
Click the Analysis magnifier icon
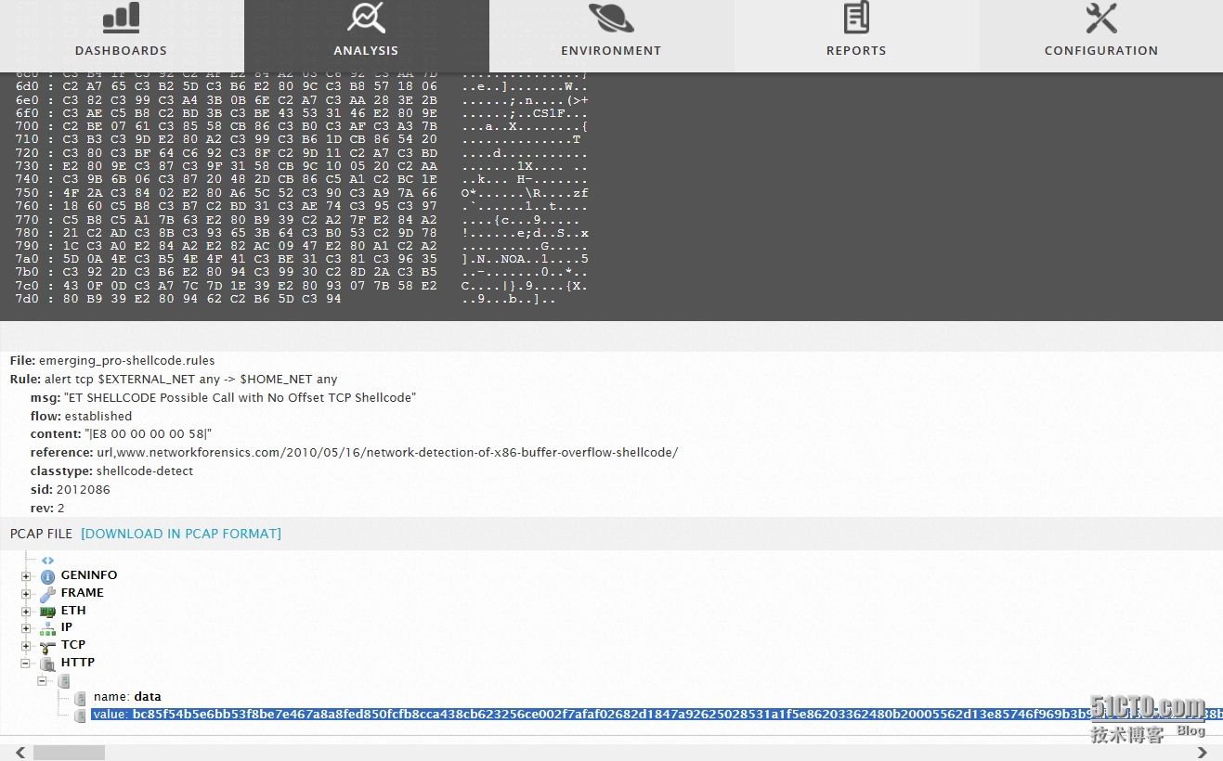coord(366,17)
